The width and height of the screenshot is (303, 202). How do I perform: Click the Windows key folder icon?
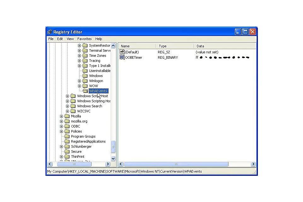85,75
